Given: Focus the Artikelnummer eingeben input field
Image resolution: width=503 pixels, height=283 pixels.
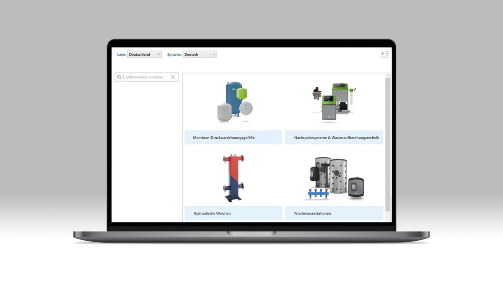Looking at the screenshot, I should (x=147, y=77).
